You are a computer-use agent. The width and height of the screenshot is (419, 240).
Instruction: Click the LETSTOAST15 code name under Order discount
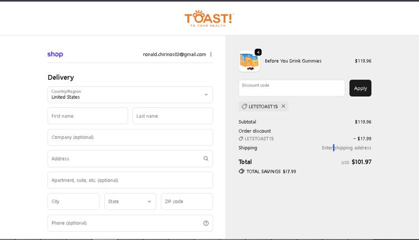(x=259, y=139)
